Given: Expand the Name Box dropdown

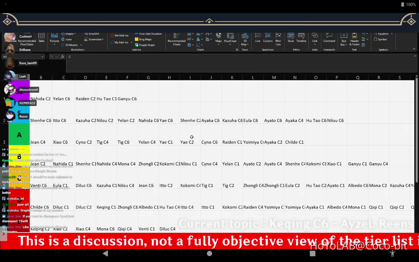Looking at the screenshot, I should tap(42, 57).
